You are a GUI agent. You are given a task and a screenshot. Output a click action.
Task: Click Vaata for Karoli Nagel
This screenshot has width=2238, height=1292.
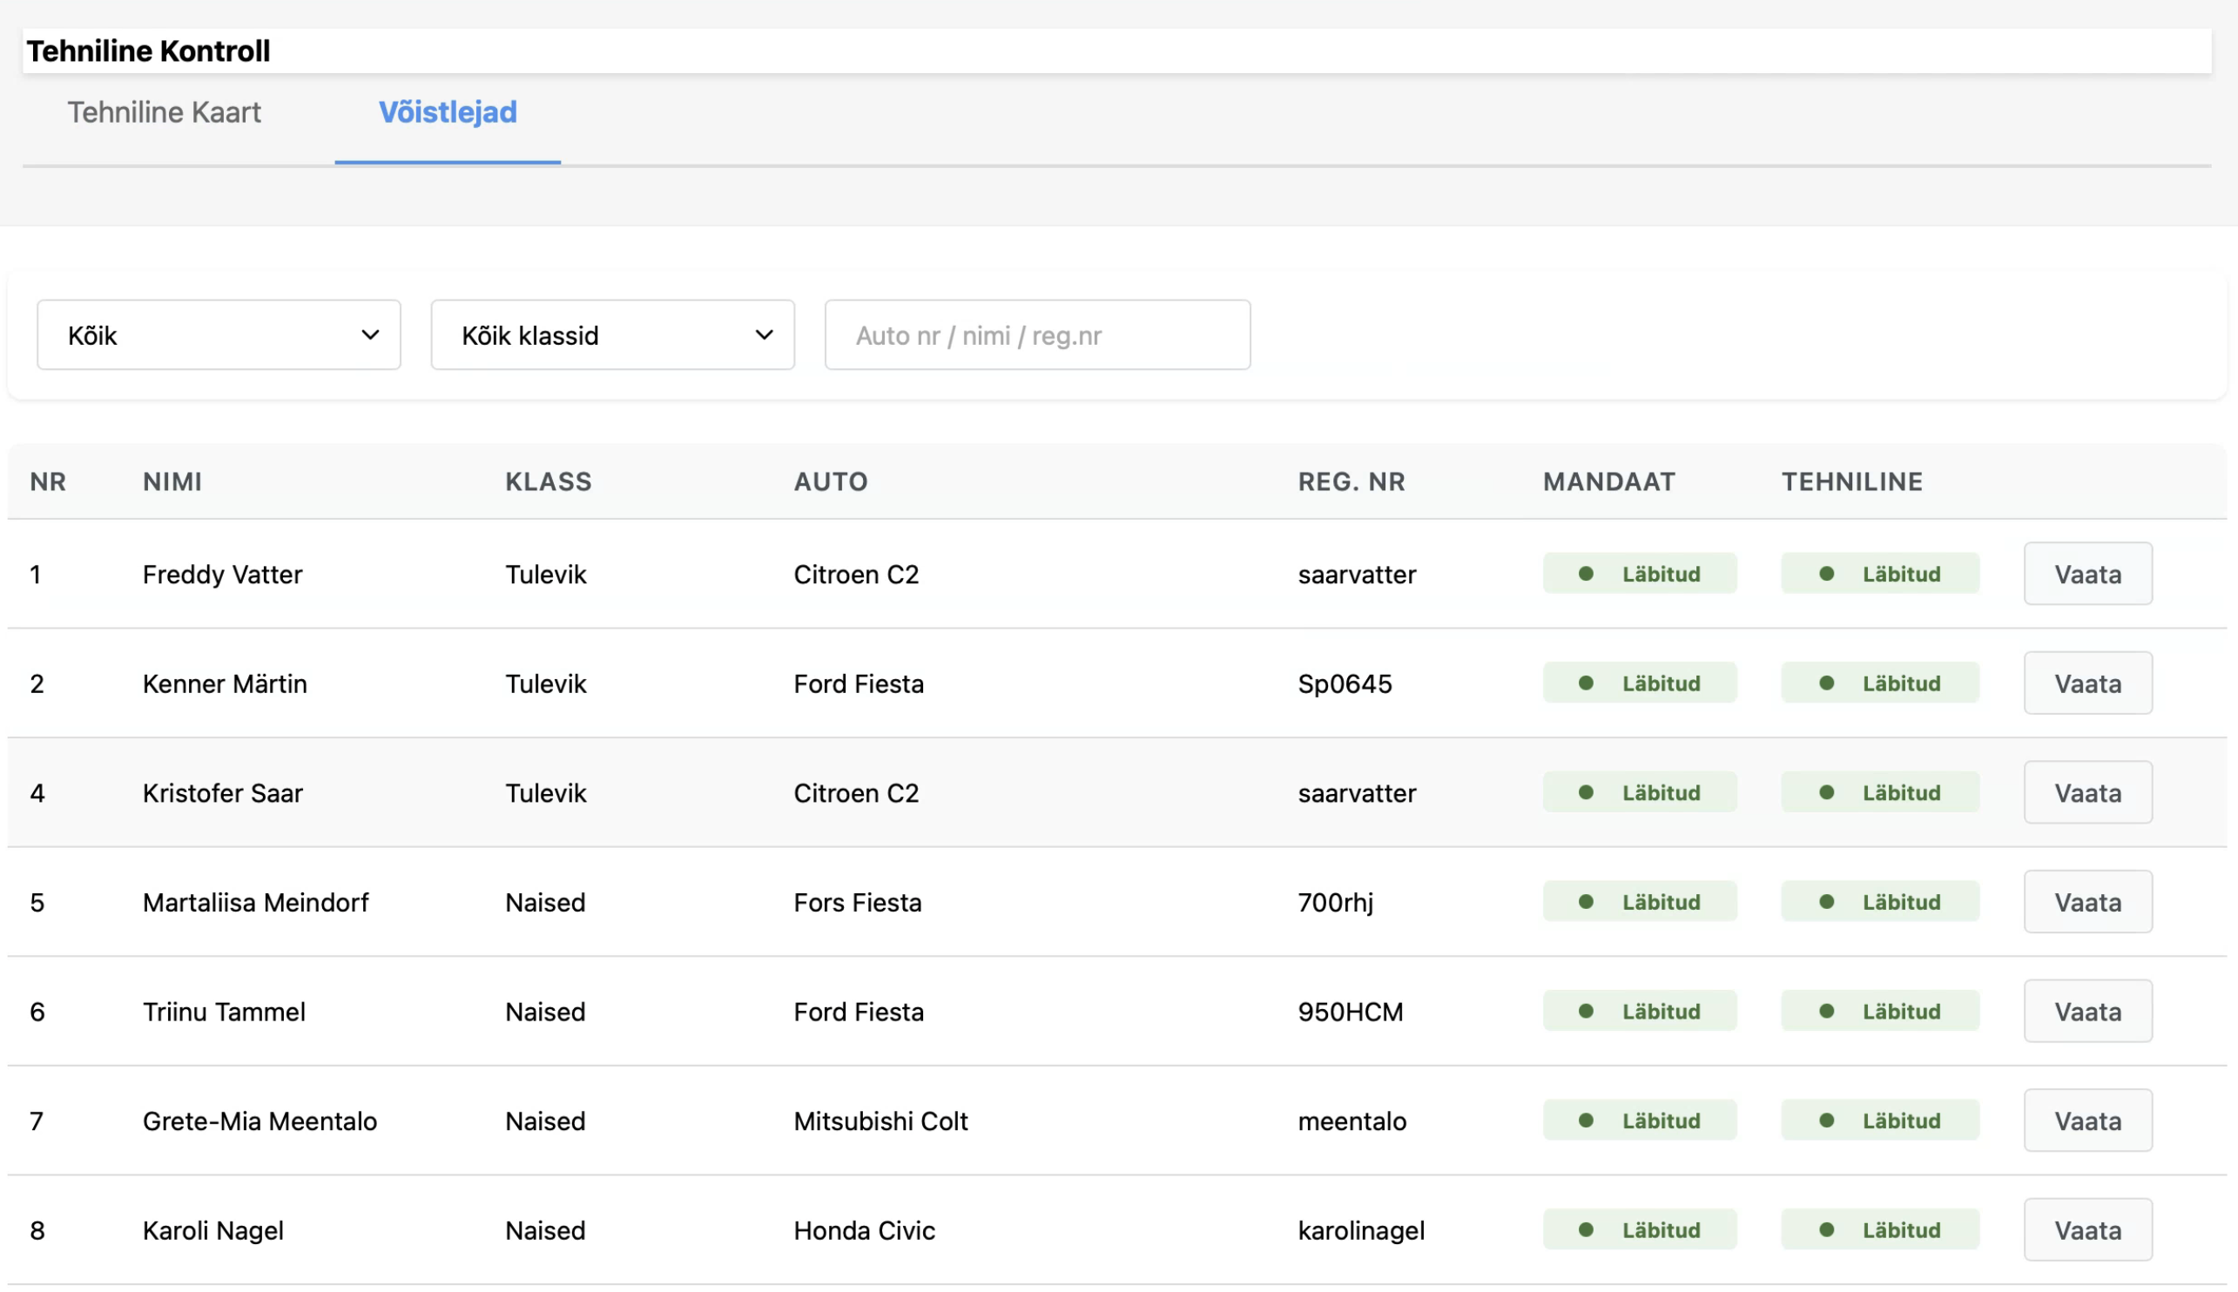tap(2087, 1230)
